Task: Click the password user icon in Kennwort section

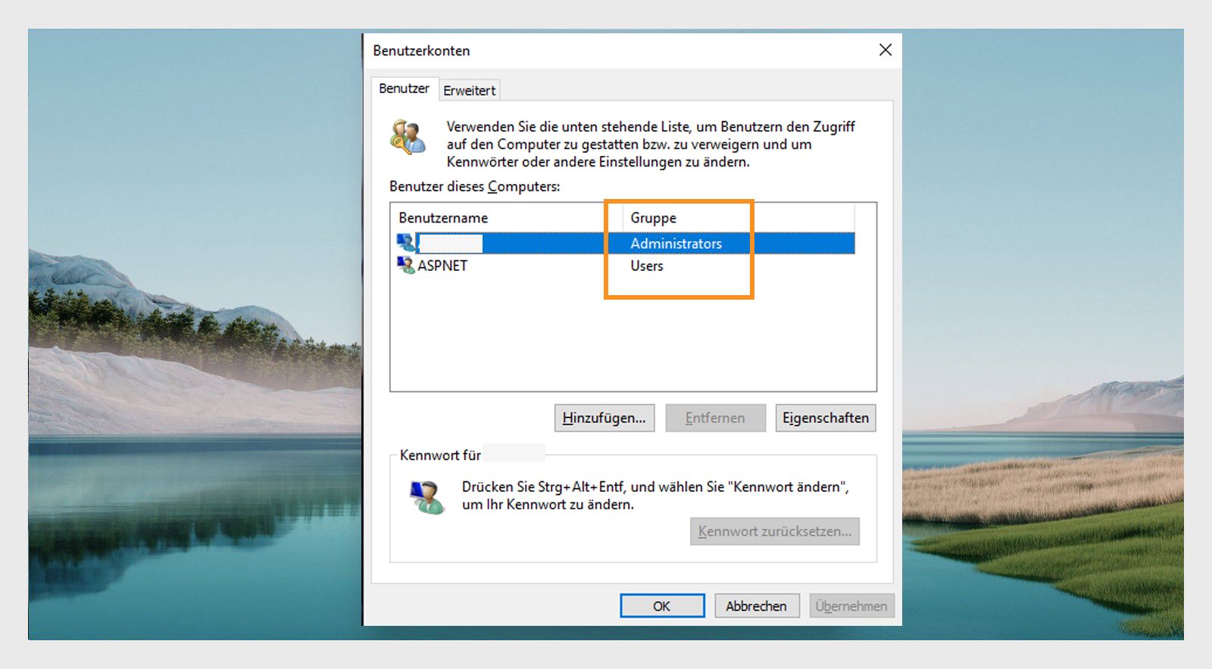Action: click(x=427, y=497)
